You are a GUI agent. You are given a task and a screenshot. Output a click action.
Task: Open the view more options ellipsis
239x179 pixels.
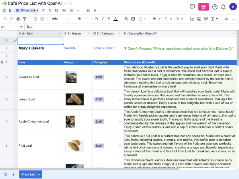(x=78, y=10)
